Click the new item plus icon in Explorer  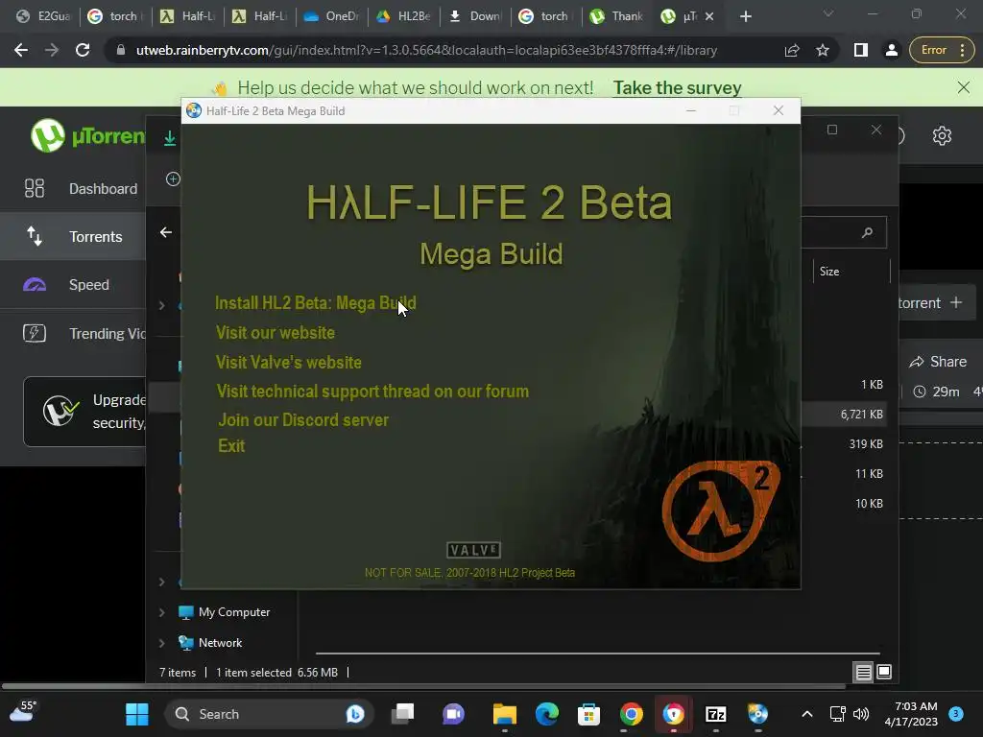coord(173,179)
